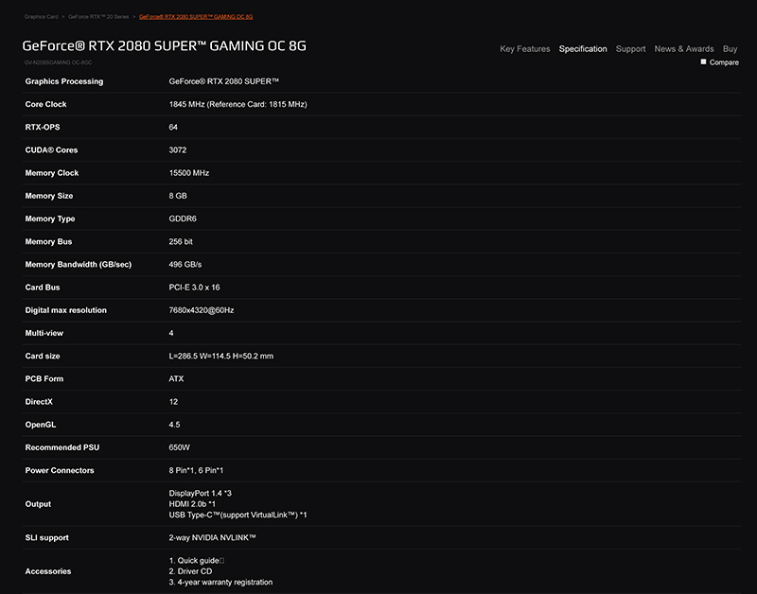Open the Support tab

click(630, 49)
